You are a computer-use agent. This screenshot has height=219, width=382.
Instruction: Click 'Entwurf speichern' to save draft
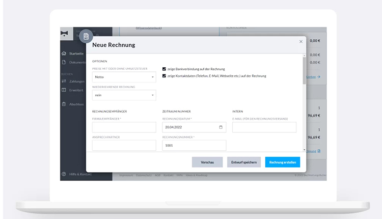point(243,162)
